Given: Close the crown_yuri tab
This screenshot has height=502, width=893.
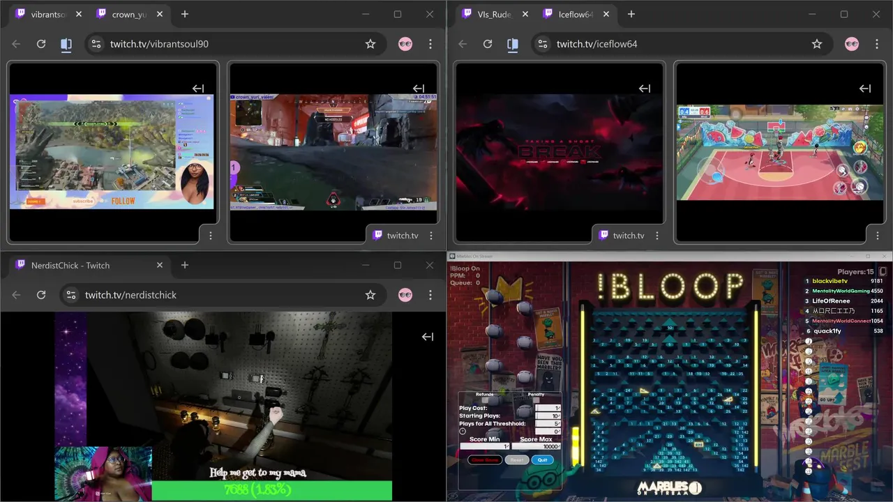Looking at the screenshot, I should (160, 14).
